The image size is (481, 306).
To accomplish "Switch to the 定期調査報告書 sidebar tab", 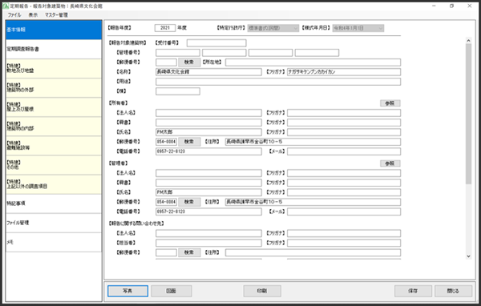I will pyautogui.click(x=54, y=49).
